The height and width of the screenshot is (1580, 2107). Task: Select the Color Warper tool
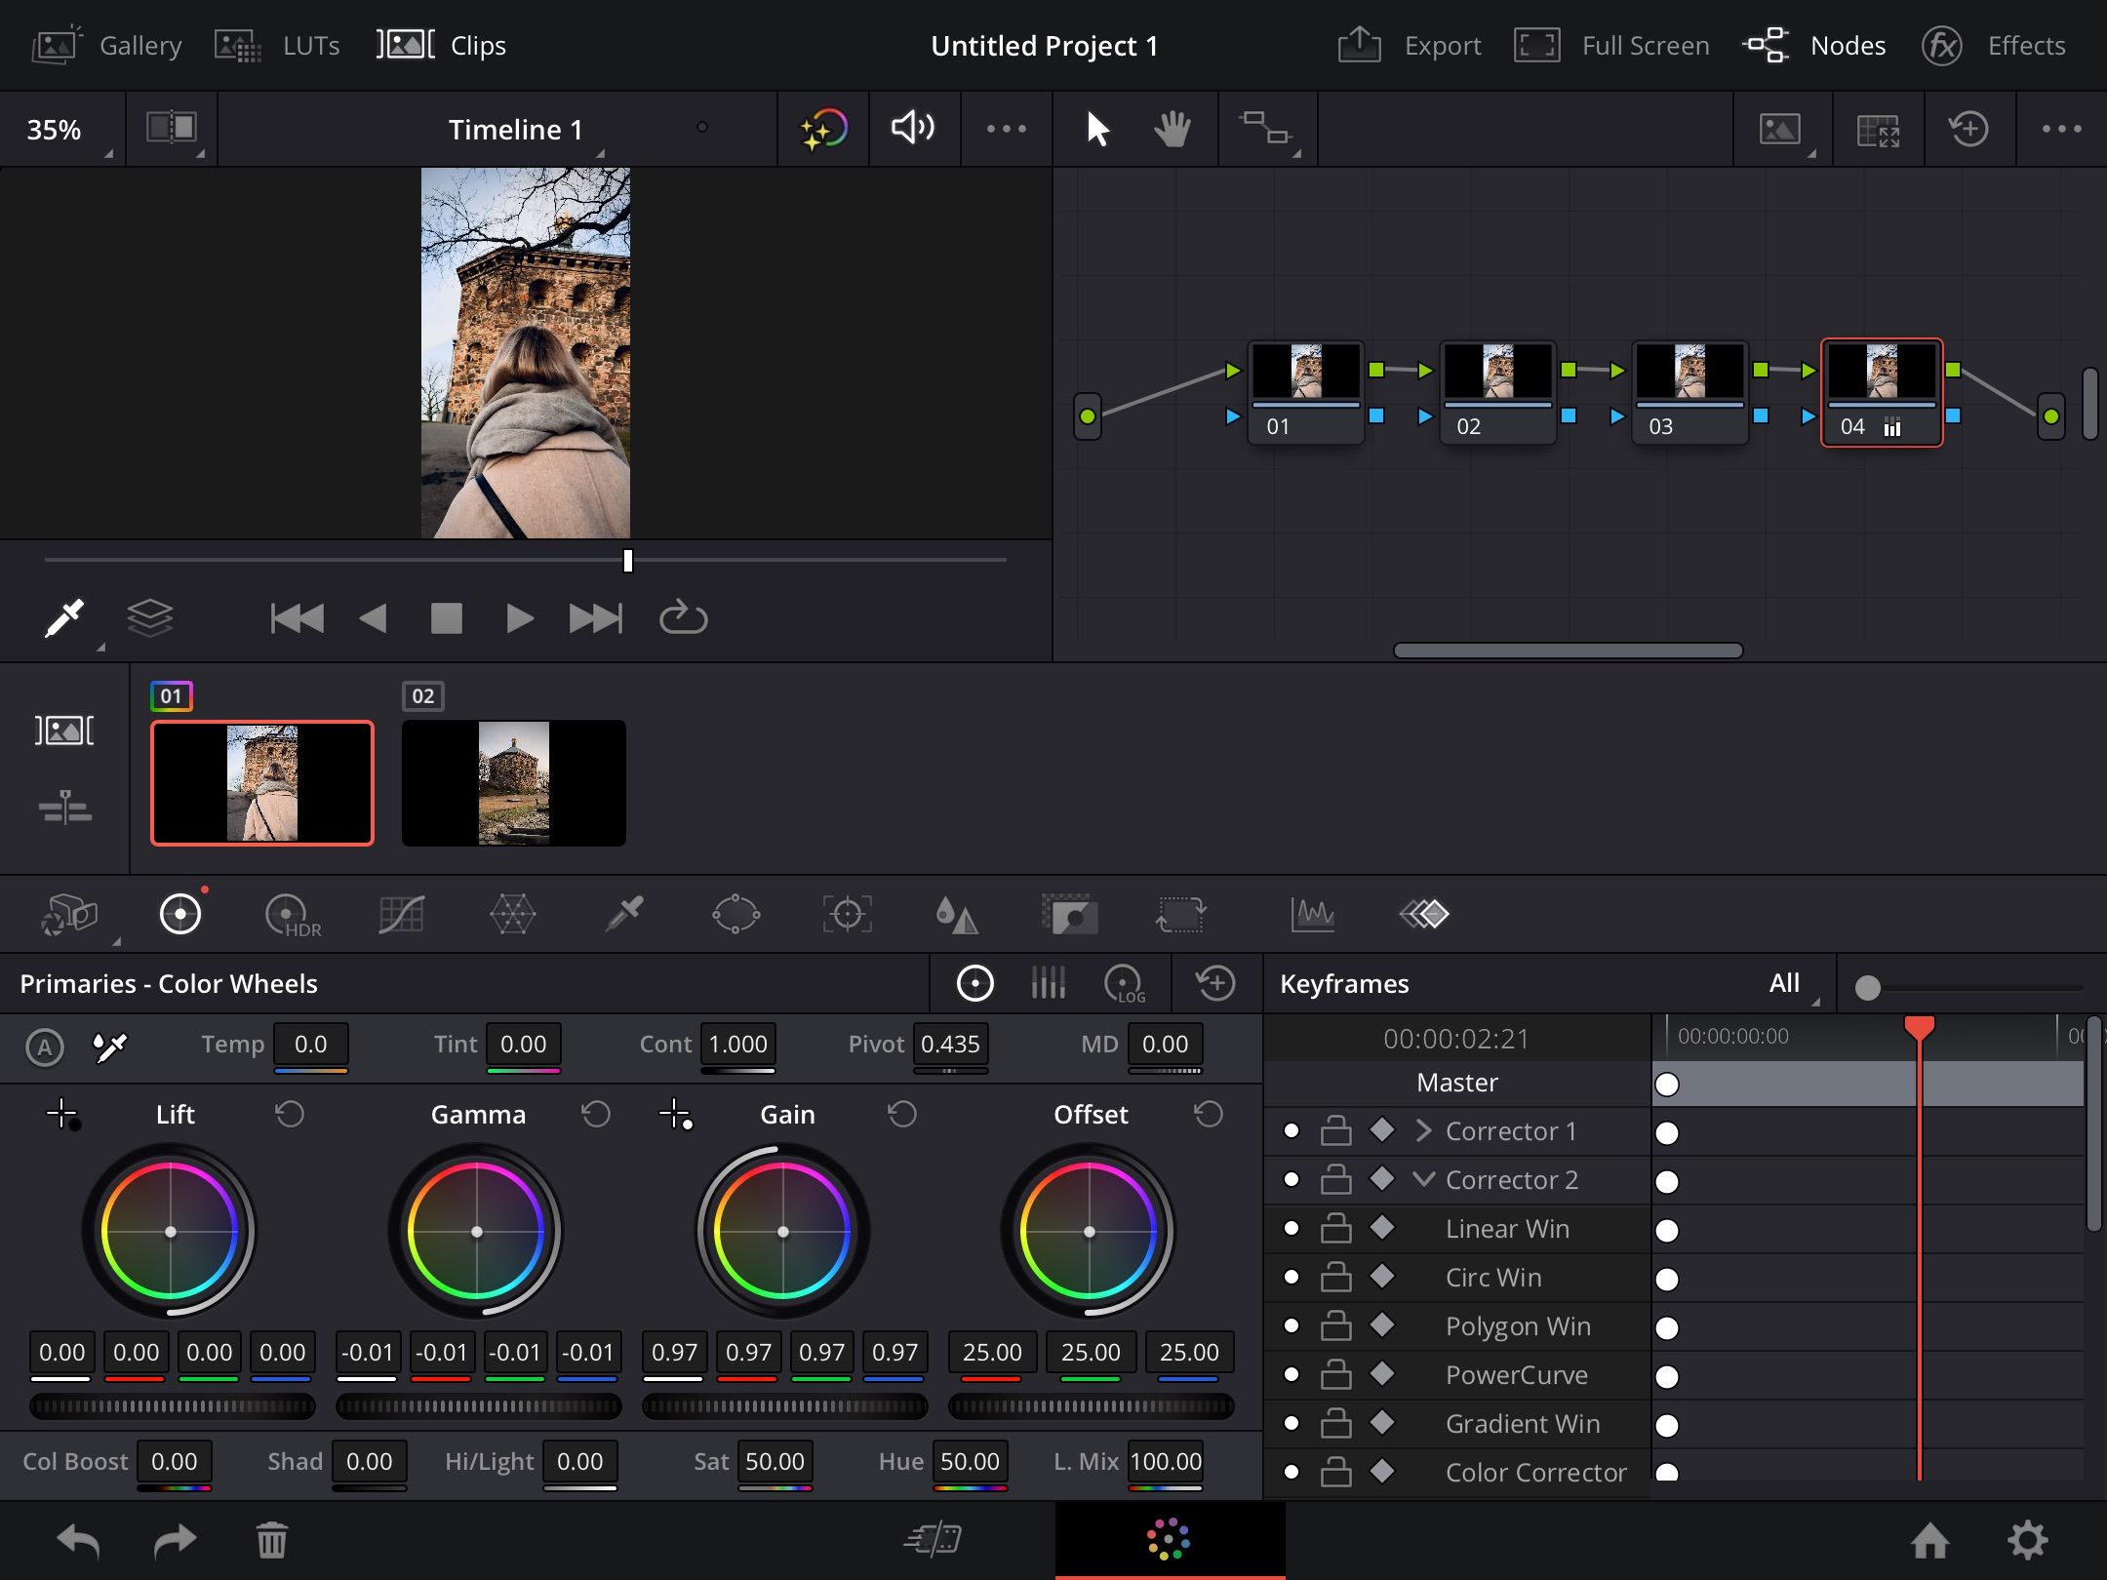click(514, 914)
